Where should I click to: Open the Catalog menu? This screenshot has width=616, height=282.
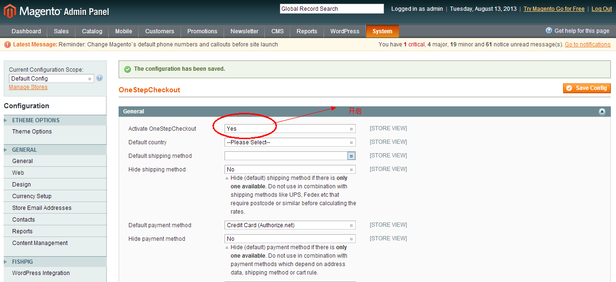click(92, 31)
